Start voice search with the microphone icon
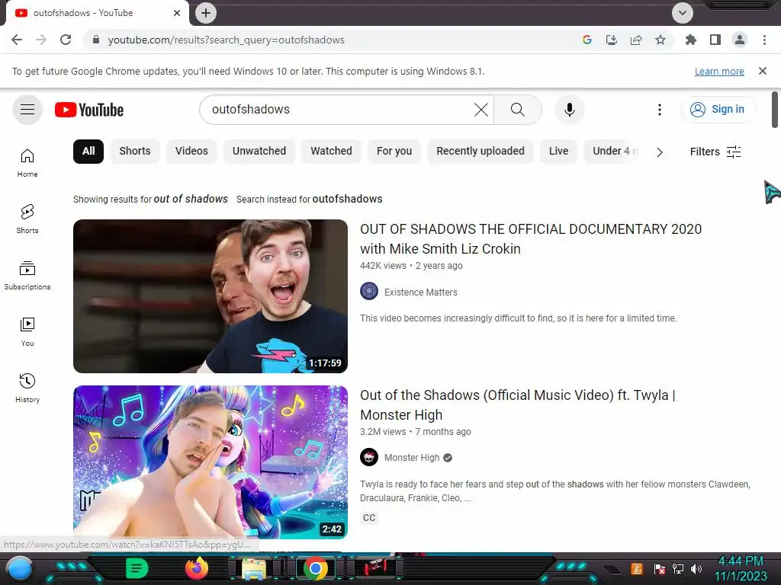This screenshot has width=781, height=585. (x=569, y=110)
